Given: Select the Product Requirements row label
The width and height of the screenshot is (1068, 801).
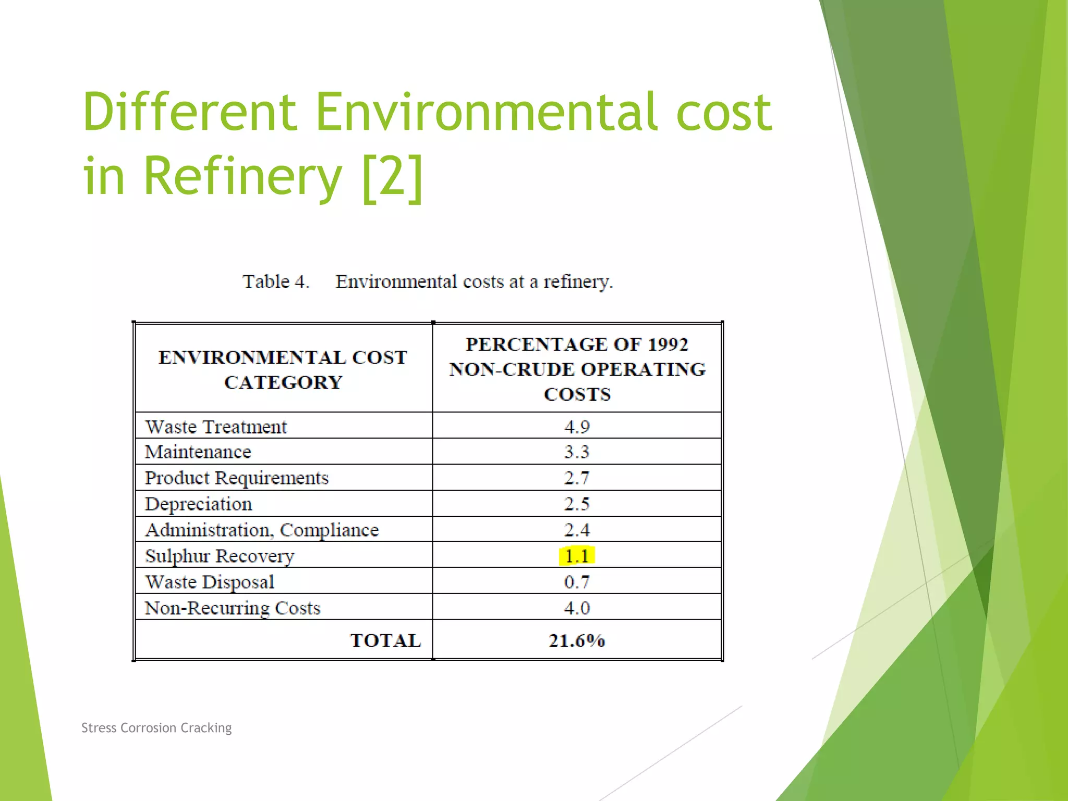Looking at the screenshot, I should [x=237, y=478].
